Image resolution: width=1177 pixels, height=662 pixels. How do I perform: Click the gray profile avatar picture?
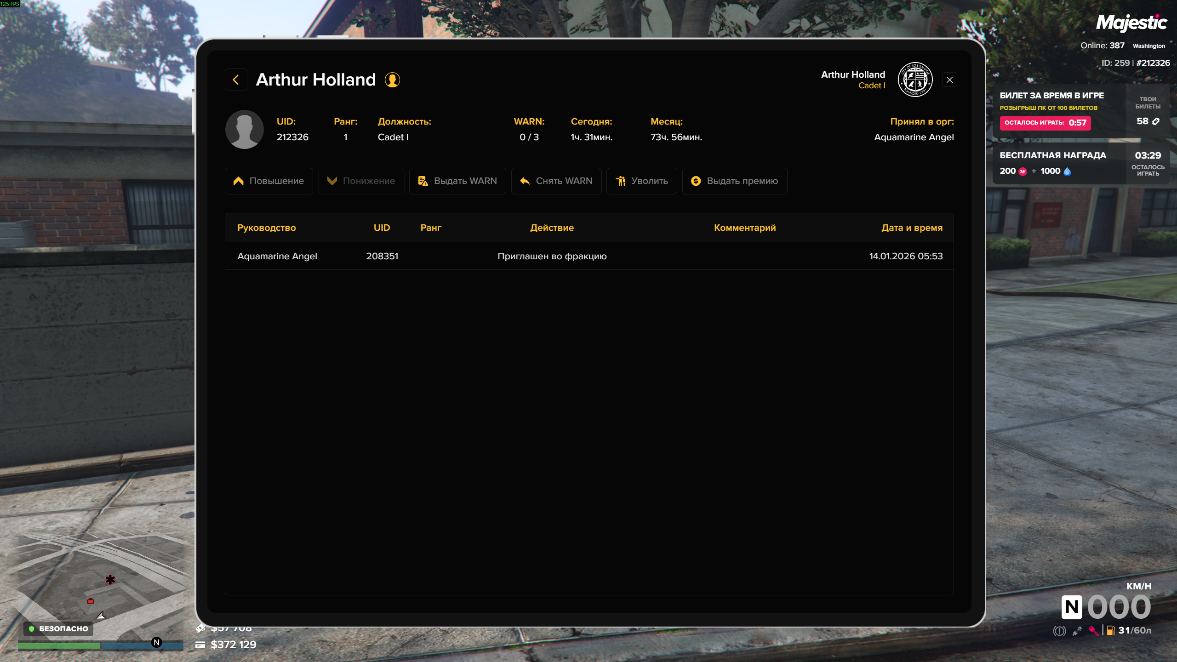tap(244, 129)
